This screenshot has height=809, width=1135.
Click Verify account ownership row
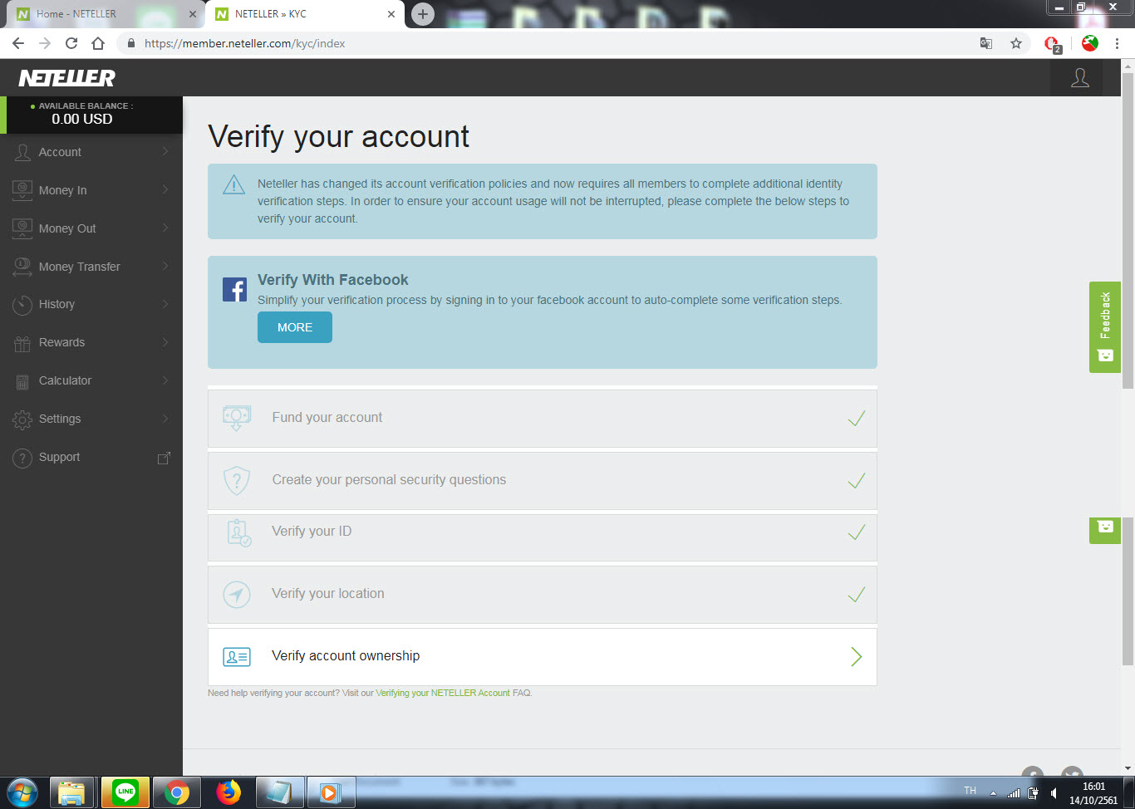click(x=542, y=657)
